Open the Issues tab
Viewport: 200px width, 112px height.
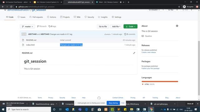[x=22, y=17]
